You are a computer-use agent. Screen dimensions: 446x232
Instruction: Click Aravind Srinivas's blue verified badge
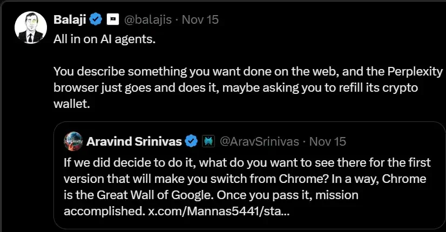pyautogui.click(x=191, y=141)
